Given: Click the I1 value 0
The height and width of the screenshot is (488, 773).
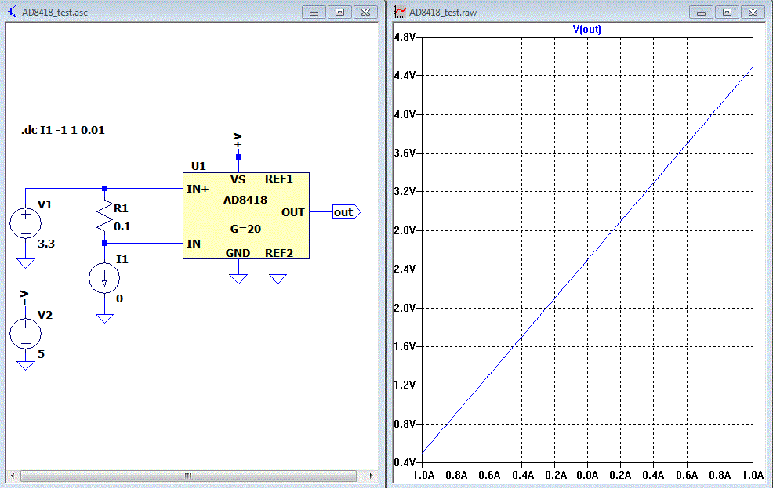Looking at the screenshot, I should 119,299.
